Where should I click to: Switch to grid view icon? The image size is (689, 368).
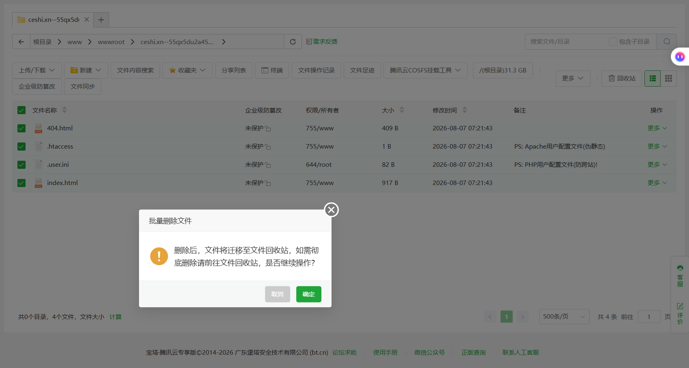coord(668,79)
